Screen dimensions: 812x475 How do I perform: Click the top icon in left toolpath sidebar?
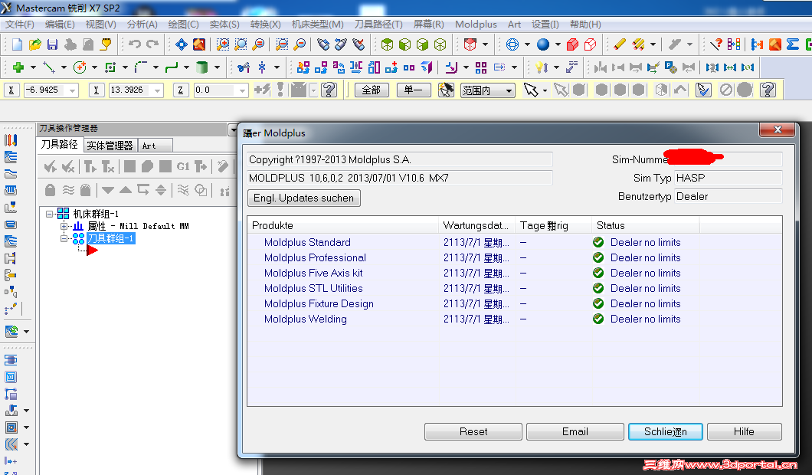point(11,140)
